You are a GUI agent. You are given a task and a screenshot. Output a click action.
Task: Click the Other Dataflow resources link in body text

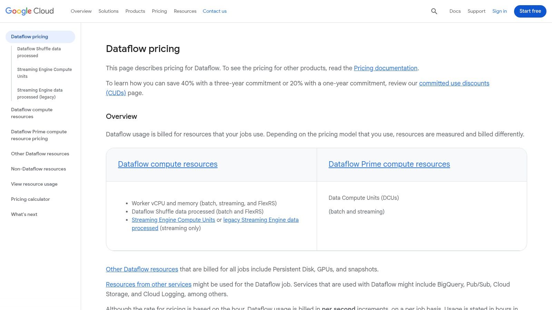(142, 269)
